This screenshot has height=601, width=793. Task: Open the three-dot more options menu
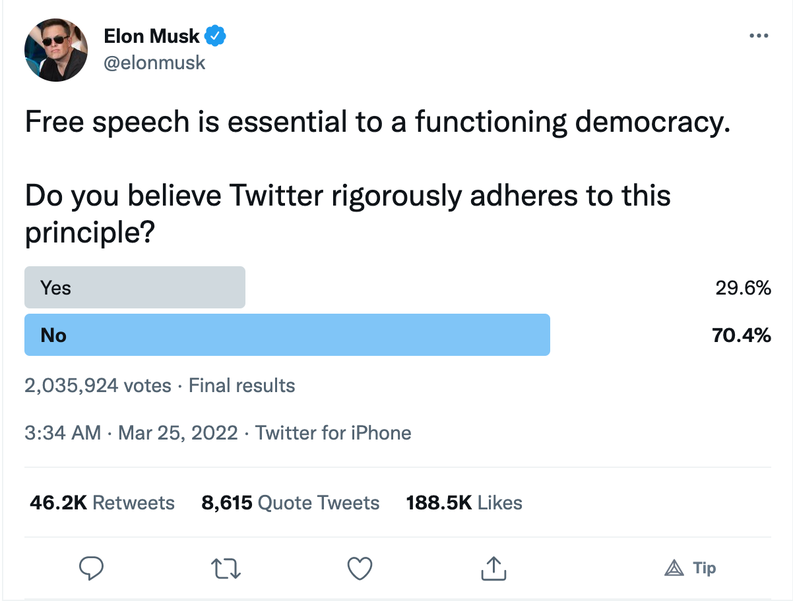click(x=759, y=36)
